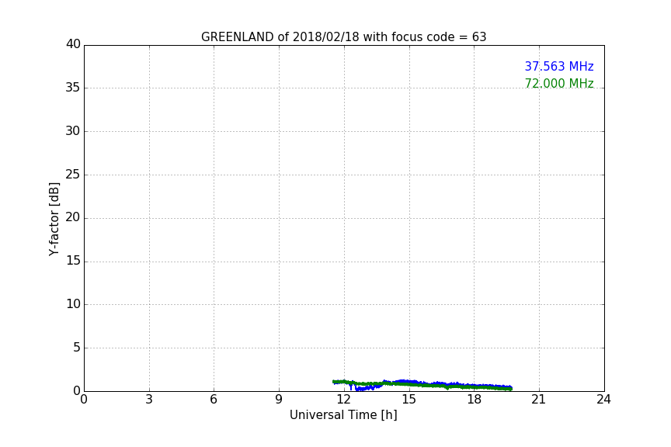Click y-axis tick label 30
This screenshot has width=671, height=447.
tap(73, 131)
